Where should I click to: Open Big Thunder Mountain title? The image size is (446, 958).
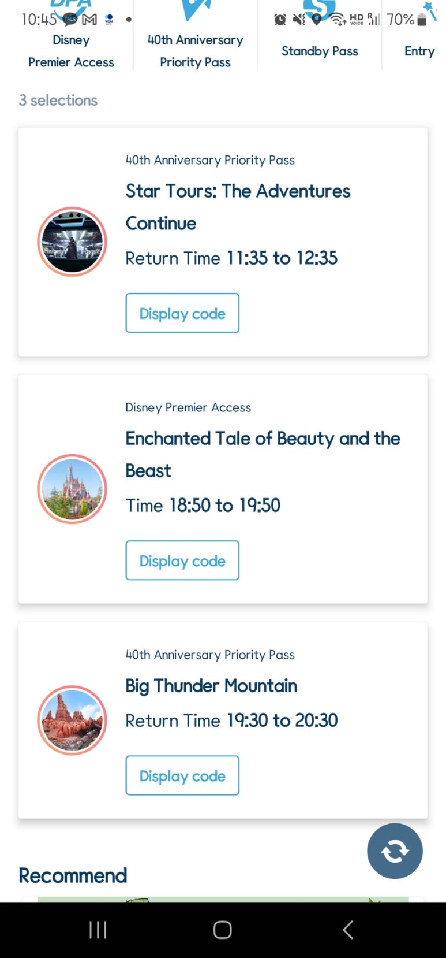[x=211, y=686]
